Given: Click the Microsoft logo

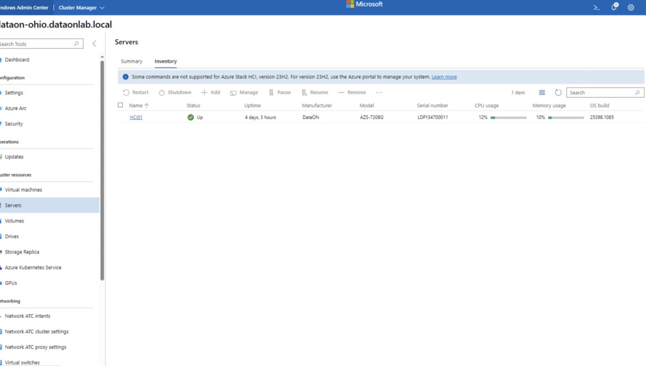Looking at the screenshot, I should pos(364,4).
